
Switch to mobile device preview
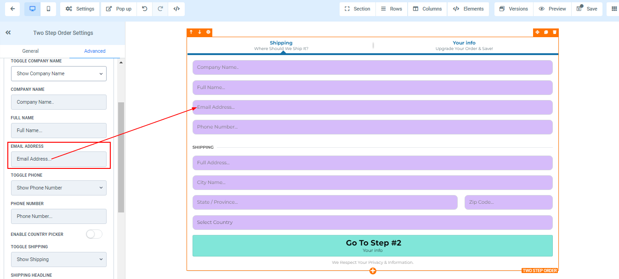tap(48, 9)
